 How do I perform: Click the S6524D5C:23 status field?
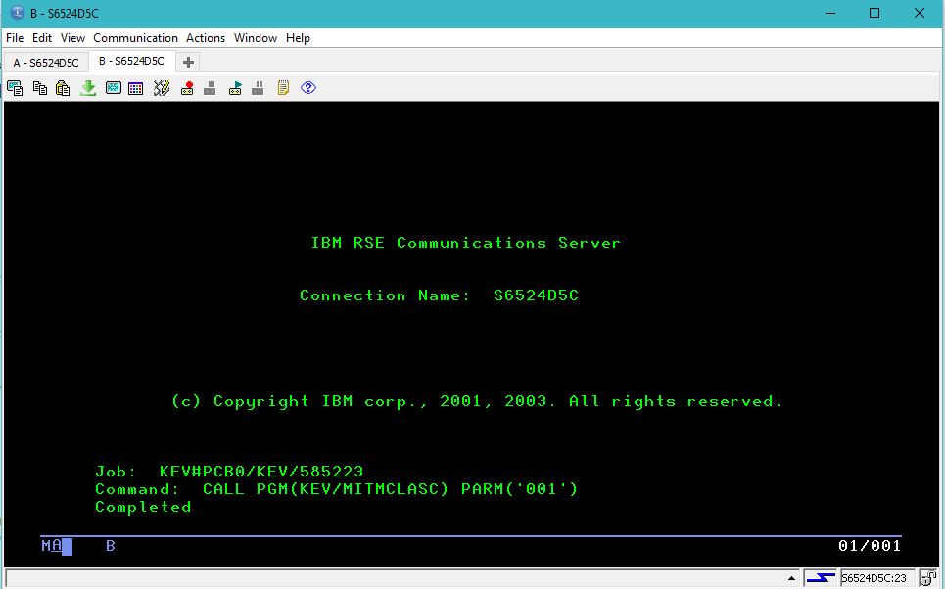(x=874, y=578)
